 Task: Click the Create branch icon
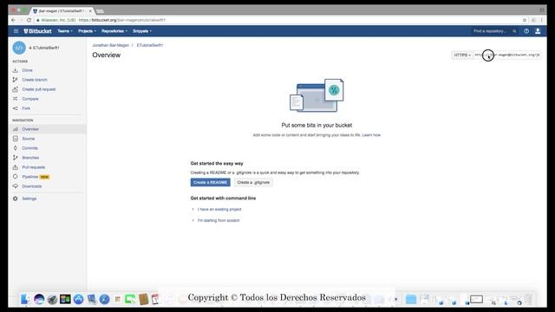click(16, 80)
